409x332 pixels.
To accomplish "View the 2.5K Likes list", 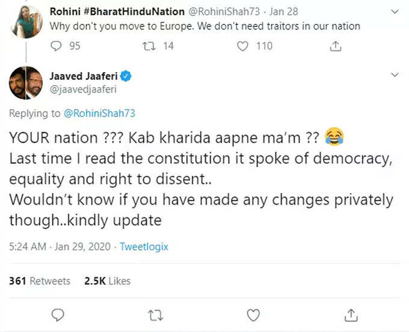I will pos(107,281).
